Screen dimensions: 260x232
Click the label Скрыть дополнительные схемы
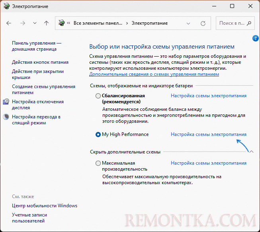(125, 152)
